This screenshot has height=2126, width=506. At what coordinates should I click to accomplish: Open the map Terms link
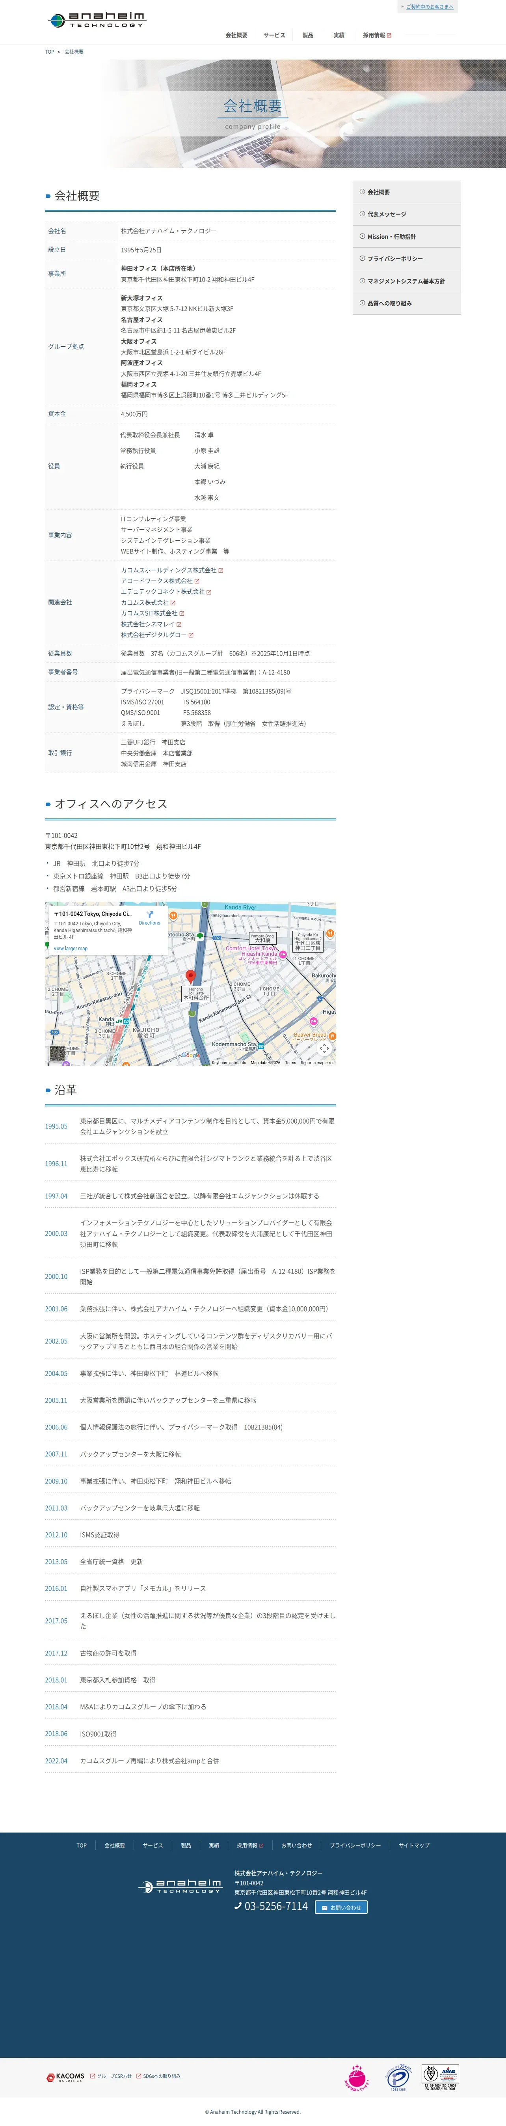click(x=290, y=1063)
